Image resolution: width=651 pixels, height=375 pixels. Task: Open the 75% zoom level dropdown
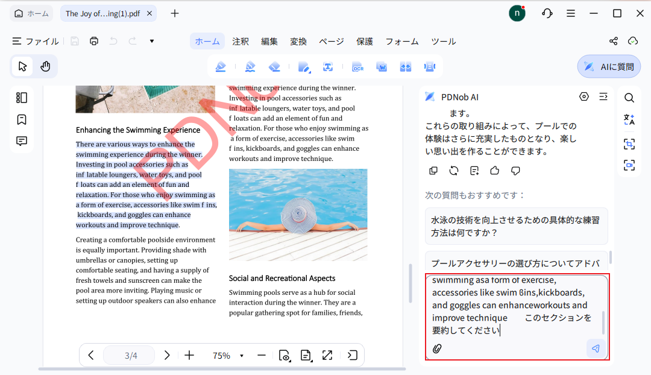242,356
